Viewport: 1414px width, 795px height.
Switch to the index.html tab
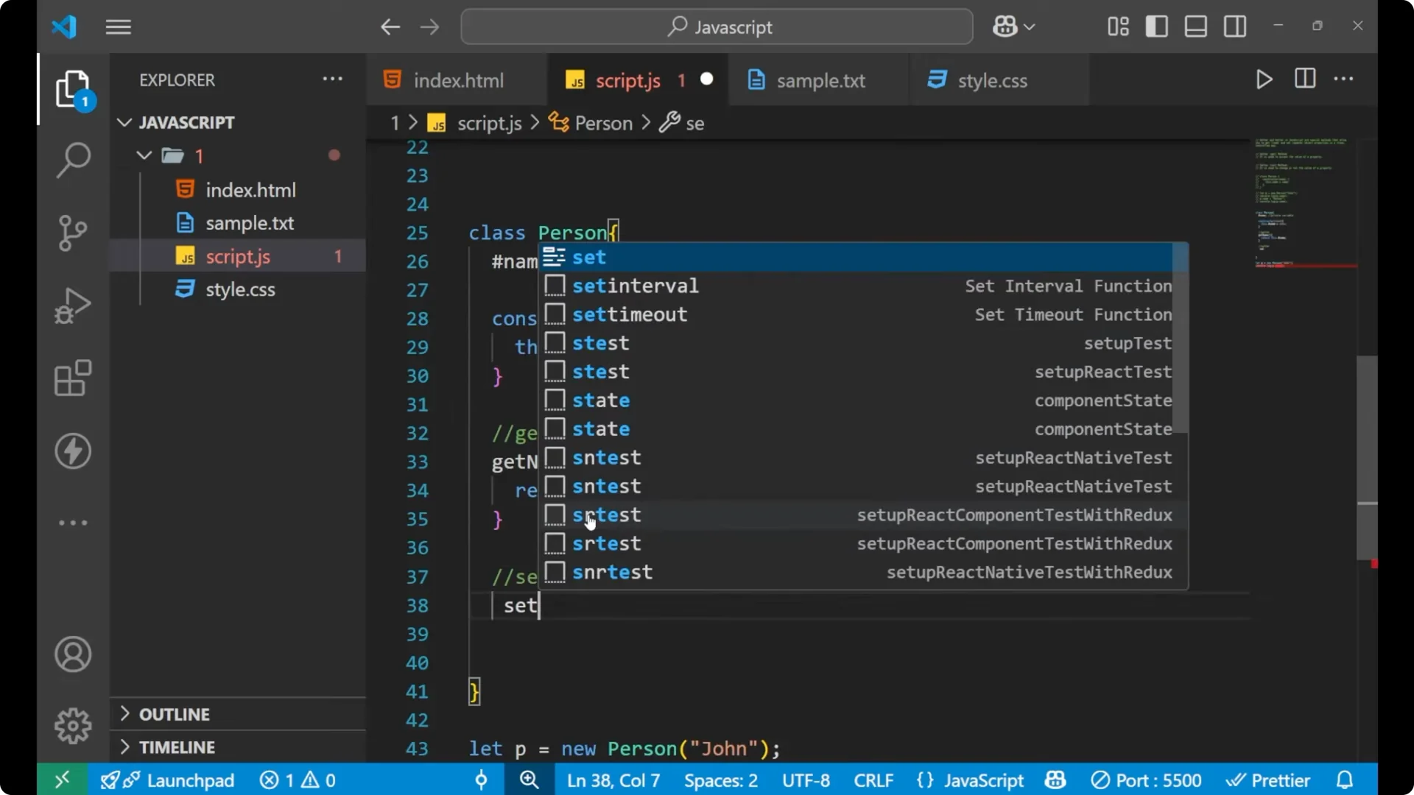pyautogui.click(x=457, y=79)
